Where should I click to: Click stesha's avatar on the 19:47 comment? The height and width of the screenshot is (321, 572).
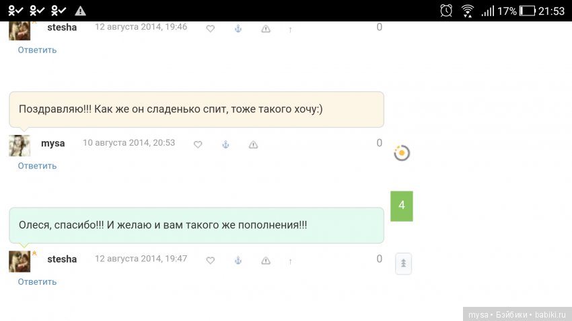click(x=20, y=261)
